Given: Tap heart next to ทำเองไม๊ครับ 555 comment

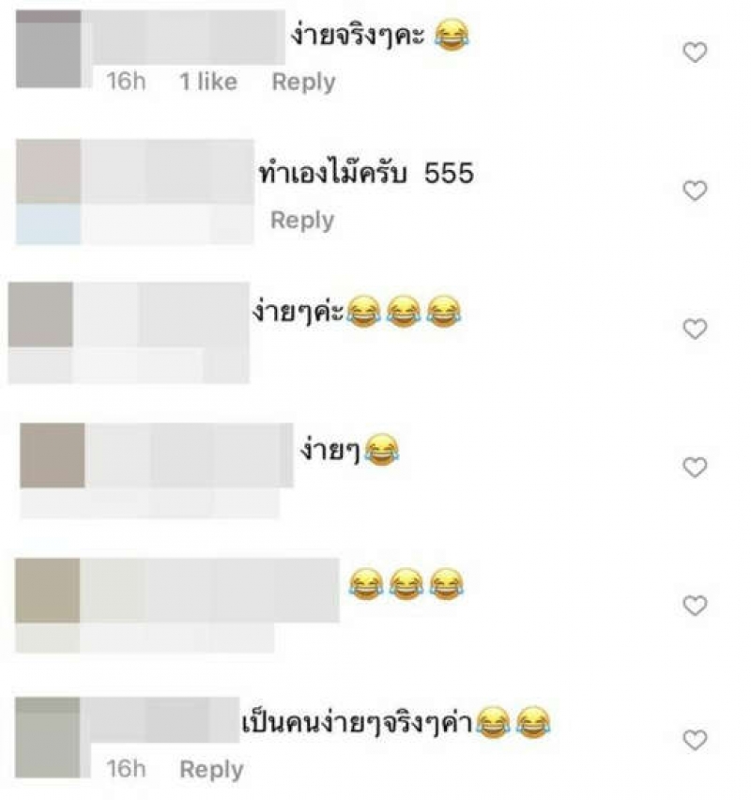Looking at the screenshot, I should (695, 191).
